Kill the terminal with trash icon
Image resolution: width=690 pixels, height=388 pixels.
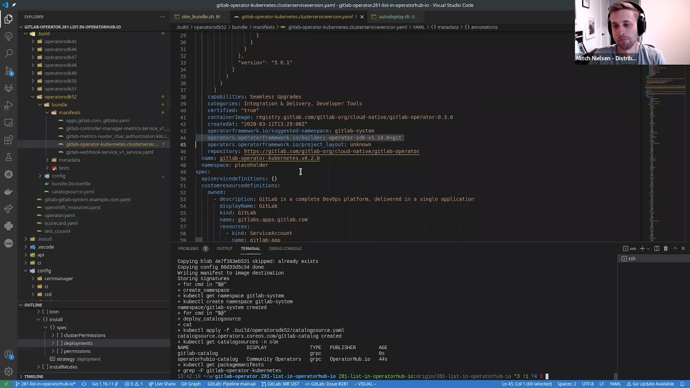coord(666,248)
